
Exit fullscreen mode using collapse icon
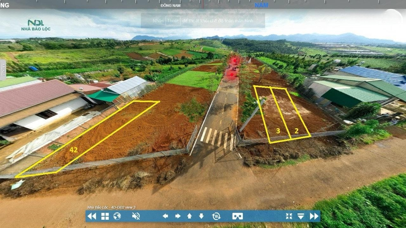[x=289, y=216]
